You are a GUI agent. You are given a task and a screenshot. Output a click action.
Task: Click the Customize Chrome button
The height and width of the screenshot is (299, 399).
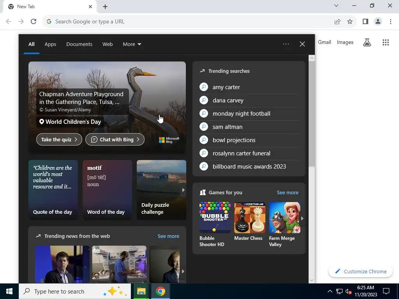click(x=361, y=271)
